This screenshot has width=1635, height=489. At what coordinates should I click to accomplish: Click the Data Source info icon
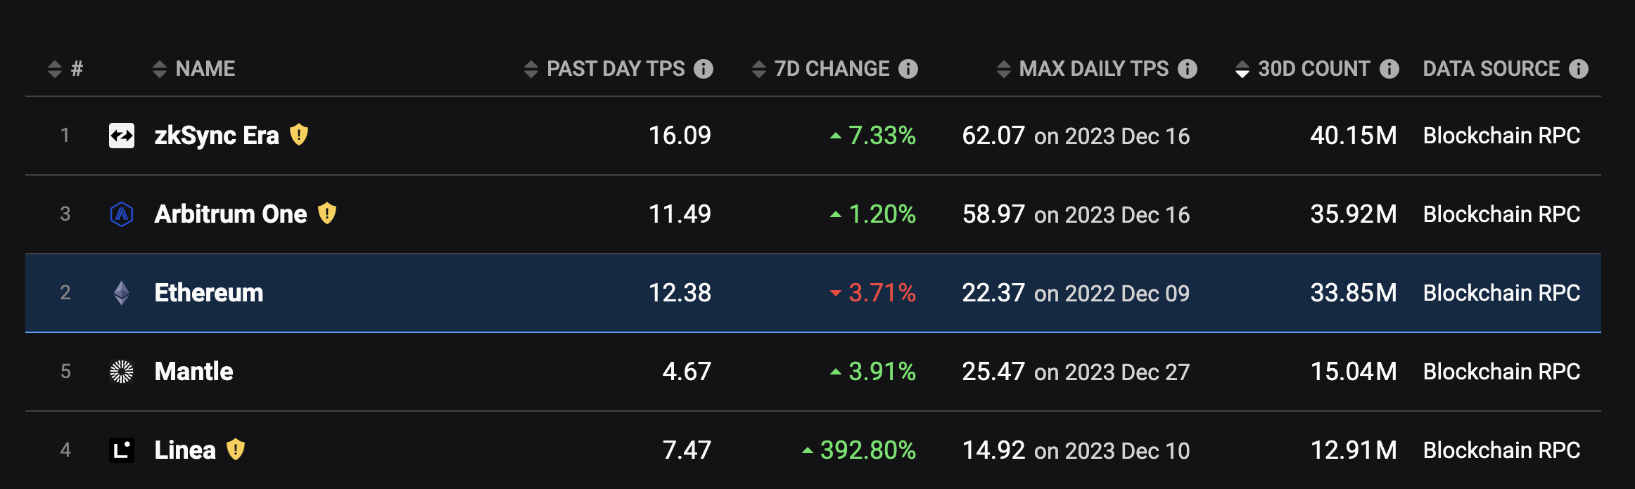click(x=1579, y=69)
